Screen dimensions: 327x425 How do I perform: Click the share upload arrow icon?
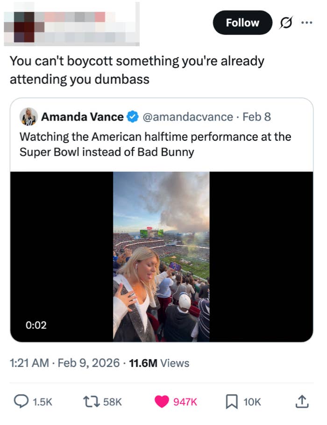click(x=302, y=402)
